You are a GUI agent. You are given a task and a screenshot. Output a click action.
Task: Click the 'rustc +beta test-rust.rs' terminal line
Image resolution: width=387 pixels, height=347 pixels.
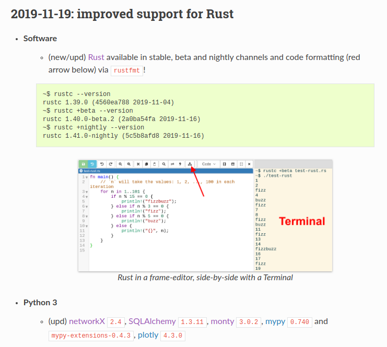coord(291,171)
